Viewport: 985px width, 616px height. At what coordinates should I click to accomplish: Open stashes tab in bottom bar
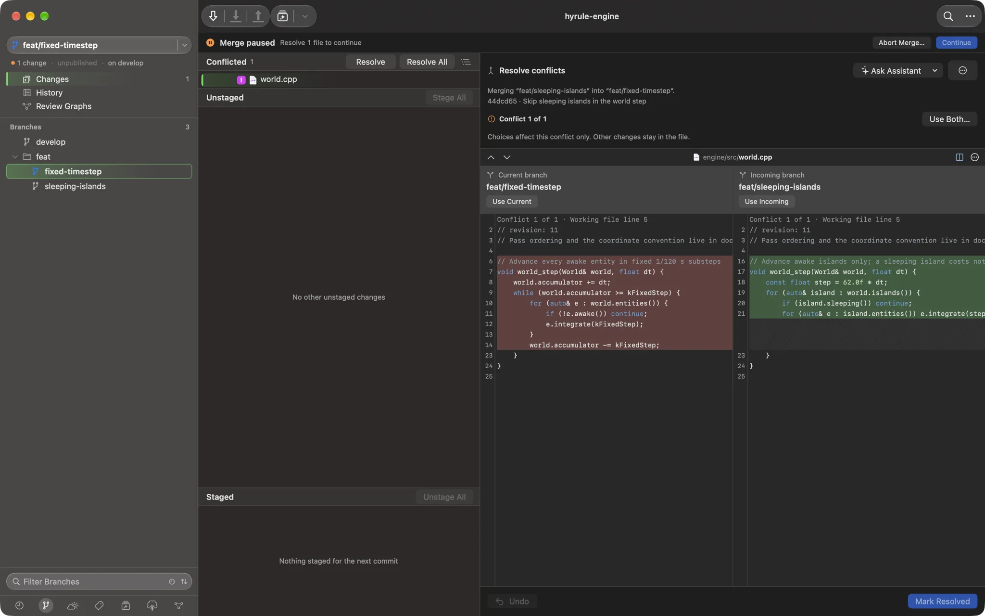126,605
